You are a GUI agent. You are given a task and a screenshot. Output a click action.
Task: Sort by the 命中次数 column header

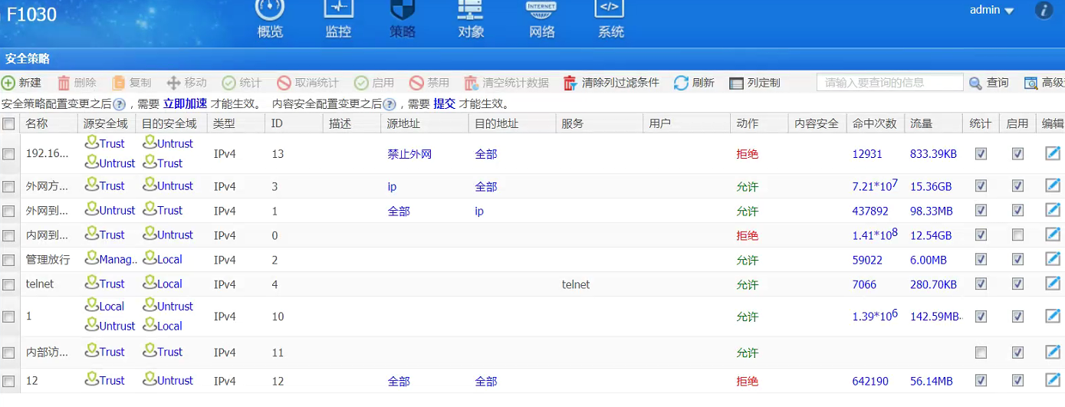click(874, 123)
